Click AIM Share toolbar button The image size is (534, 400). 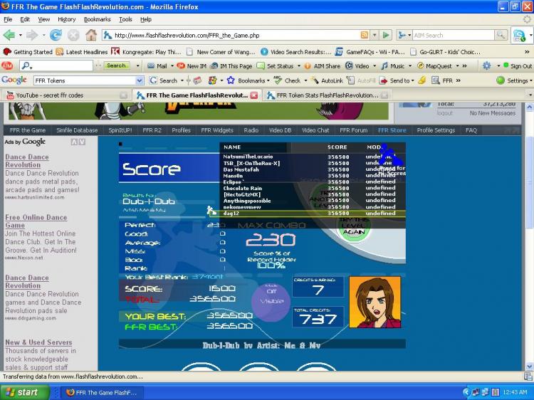[322, 66]
